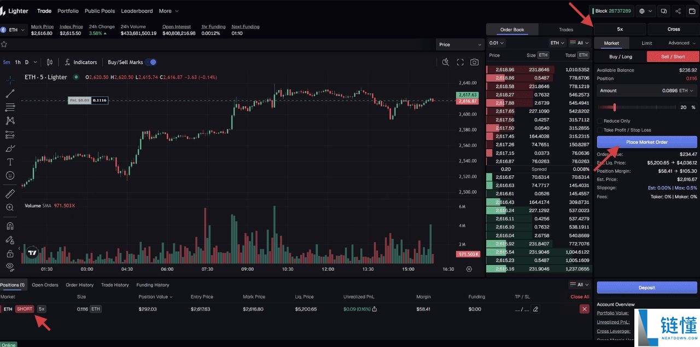Hide all drawings with eye icon
Screen dimensions: 700x347
(x=10, y=267)
